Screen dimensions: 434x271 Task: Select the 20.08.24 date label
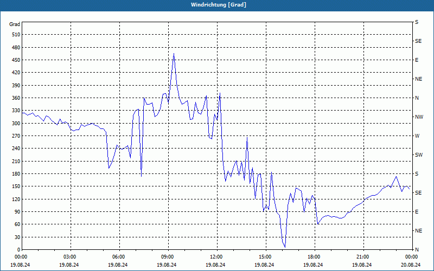point(411,264)
